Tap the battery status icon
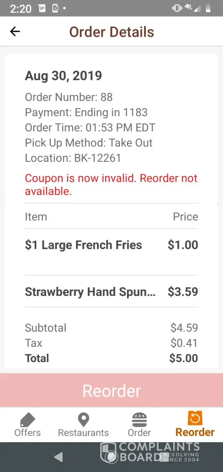 208,8
